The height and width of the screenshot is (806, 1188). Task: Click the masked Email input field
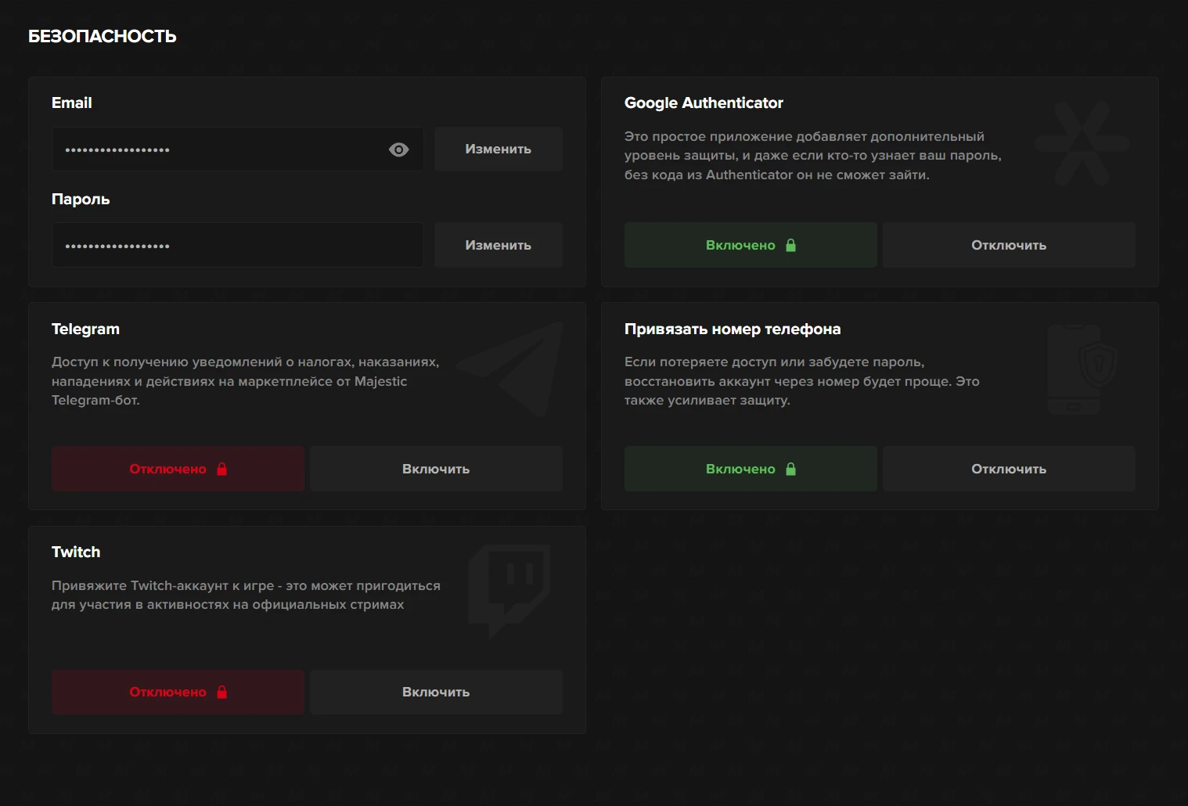(x=219, y=149)
